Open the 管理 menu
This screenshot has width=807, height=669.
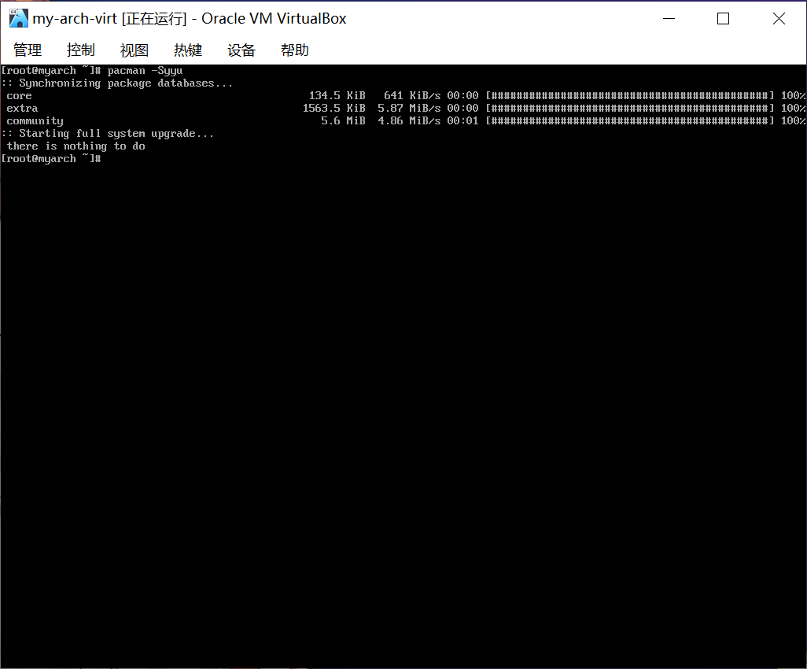click(28, 50)
